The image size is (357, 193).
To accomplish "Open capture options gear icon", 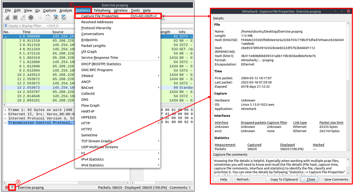I will click(x=31, y=18).
